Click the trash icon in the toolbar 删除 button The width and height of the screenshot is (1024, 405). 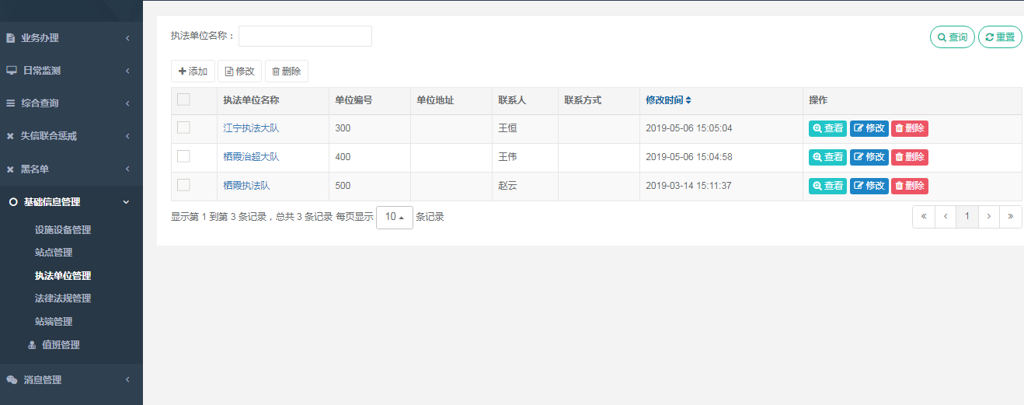tap(276, 72)
